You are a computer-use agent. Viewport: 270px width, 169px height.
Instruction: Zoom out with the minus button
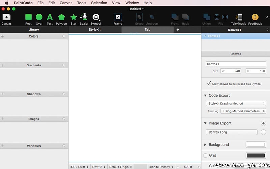click(x=178, y=167)
